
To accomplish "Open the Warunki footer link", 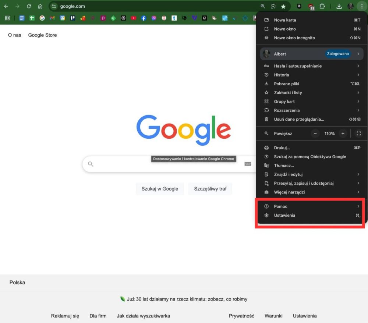I will 273,316.
